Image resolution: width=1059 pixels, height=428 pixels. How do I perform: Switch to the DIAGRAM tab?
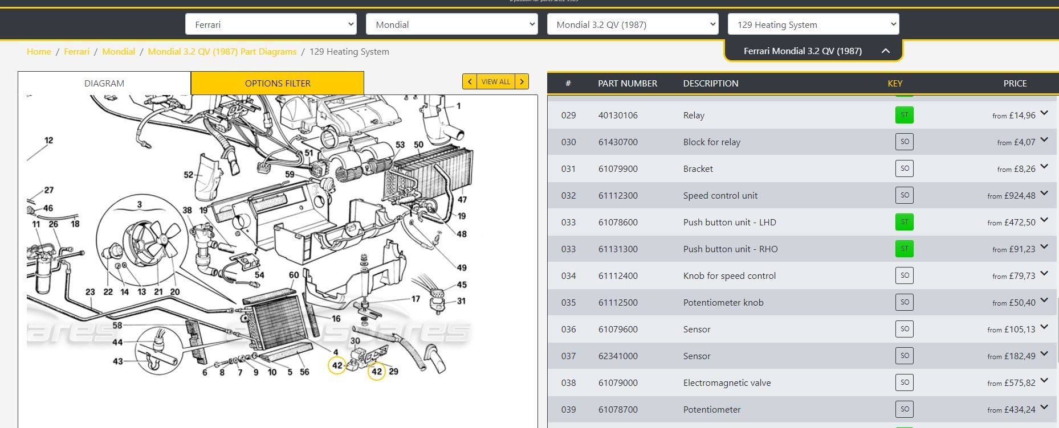(104, 83)
